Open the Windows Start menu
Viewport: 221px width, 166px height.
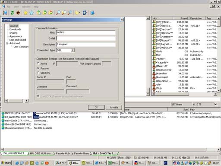[x=6, y=163]
